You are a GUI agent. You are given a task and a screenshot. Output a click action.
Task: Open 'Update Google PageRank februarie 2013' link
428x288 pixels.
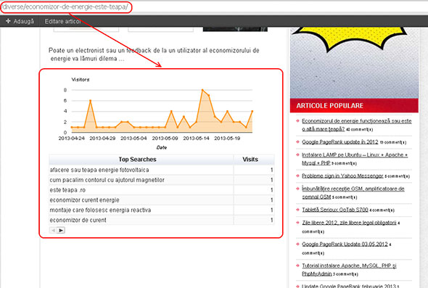[x=349, y=286]
